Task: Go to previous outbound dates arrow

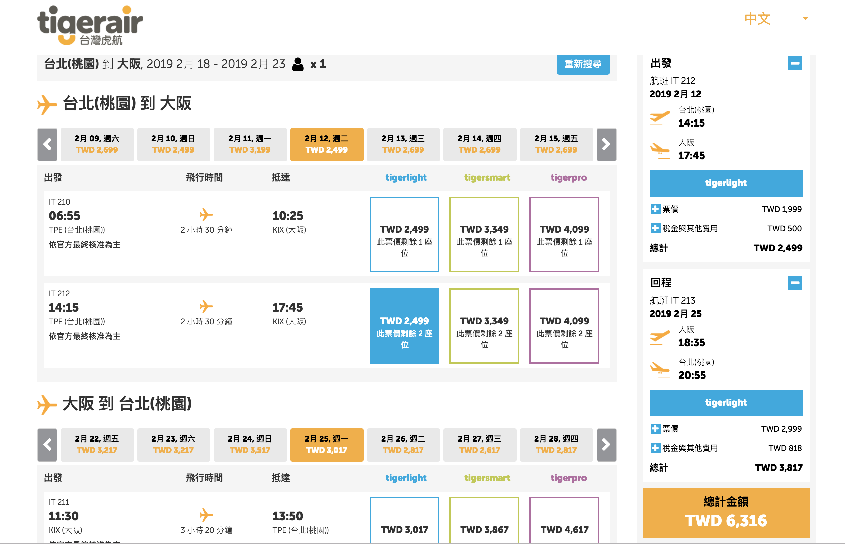Action: pyautogui.click(x=47, y=144)
